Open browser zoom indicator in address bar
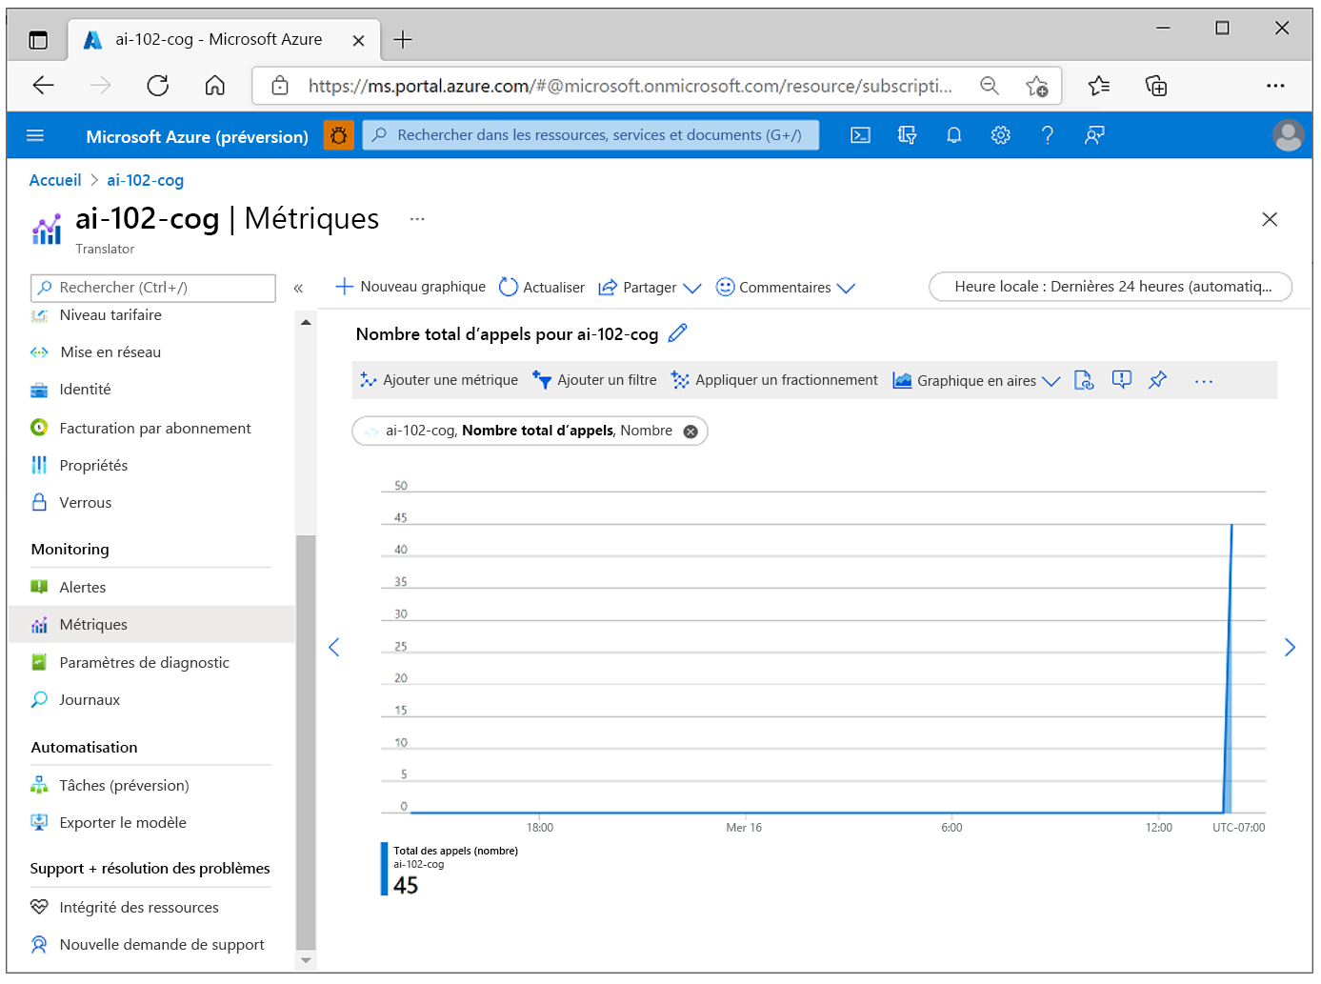 (990, 86)
